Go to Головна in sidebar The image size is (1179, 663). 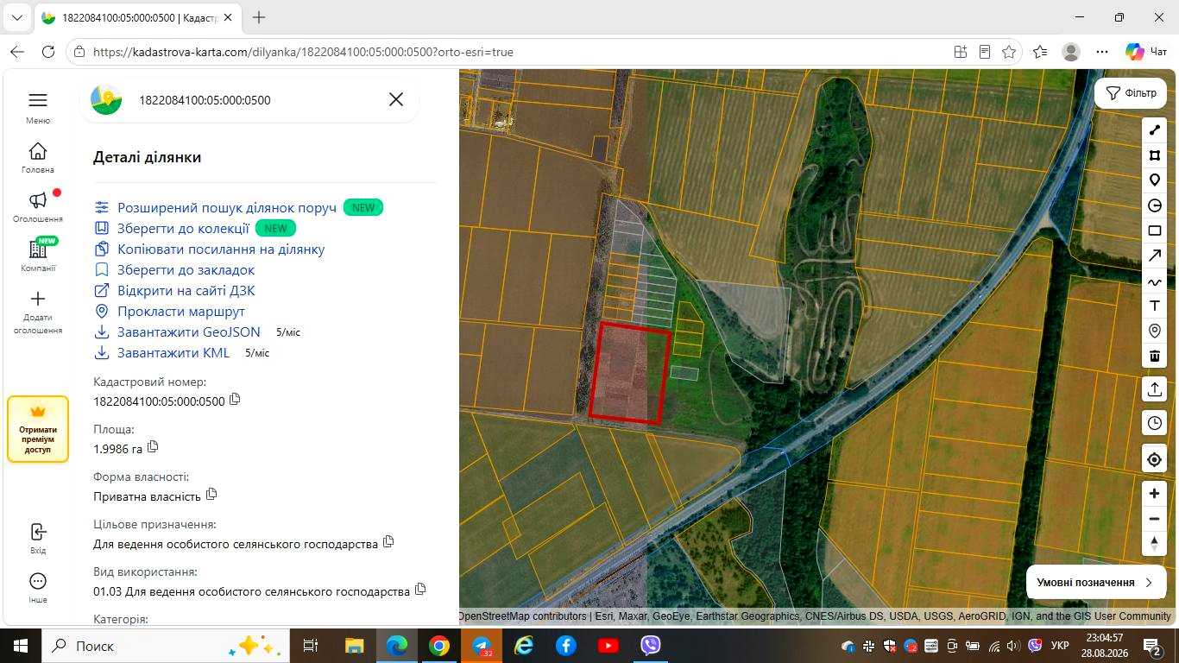tap(38, 159)
